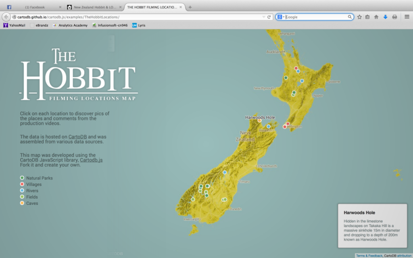Close the (1) Facebook tab
Image resolution: width=413 pixels, height=258 pixels.
pos(60,7)
